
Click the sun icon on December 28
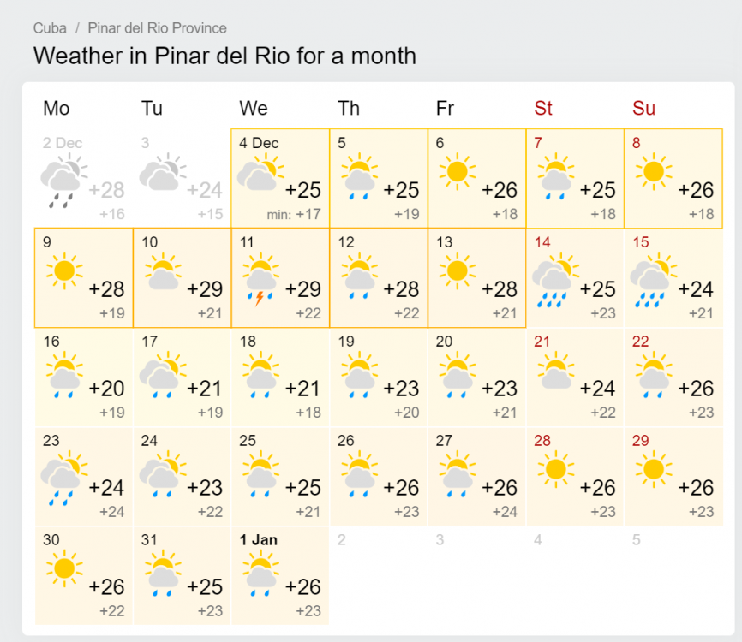click(555, 469)
